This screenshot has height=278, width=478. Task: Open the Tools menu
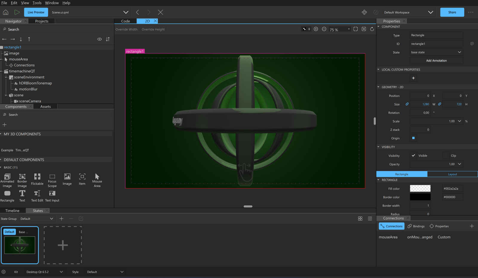37,3
